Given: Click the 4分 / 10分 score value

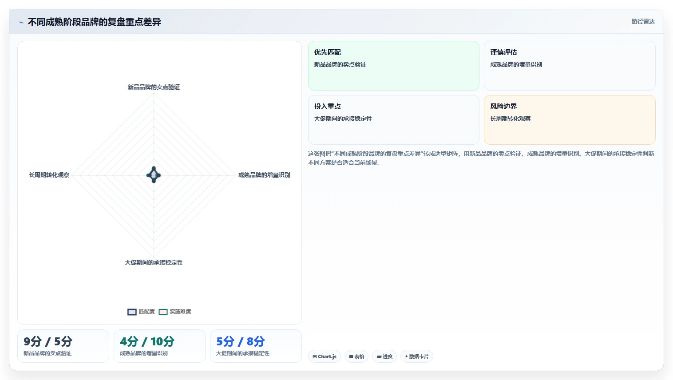Looking at the screenshot, I should point(147,341).
